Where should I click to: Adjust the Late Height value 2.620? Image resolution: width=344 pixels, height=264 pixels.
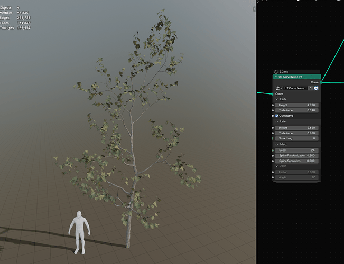click(x=296, y=128)
